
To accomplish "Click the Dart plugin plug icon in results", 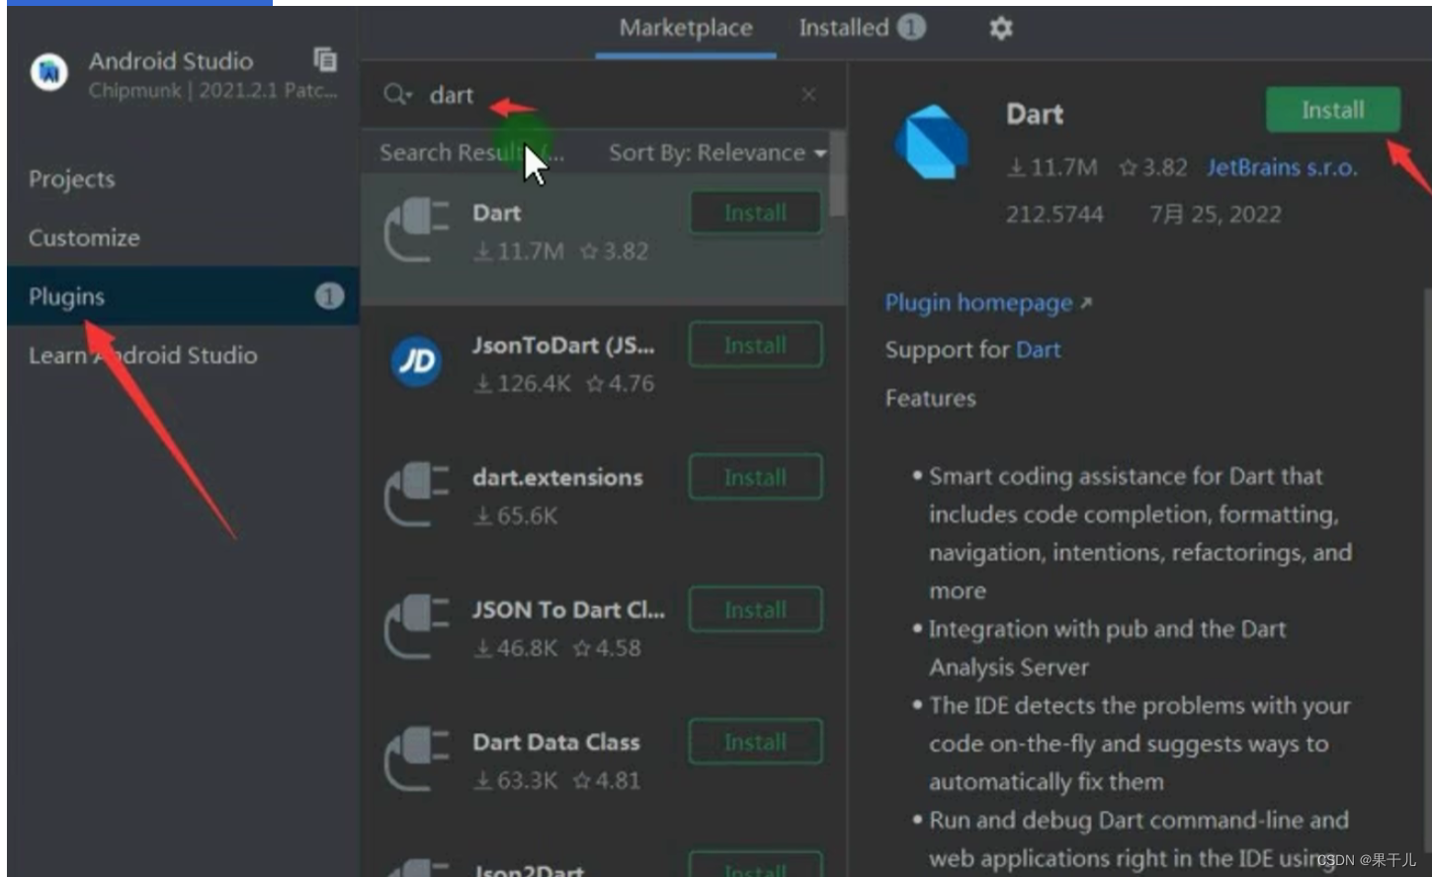I will [417, 230].
